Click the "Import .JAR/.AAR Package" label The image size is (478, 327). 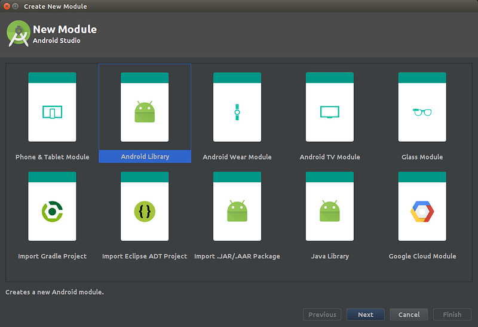point(237,256)
